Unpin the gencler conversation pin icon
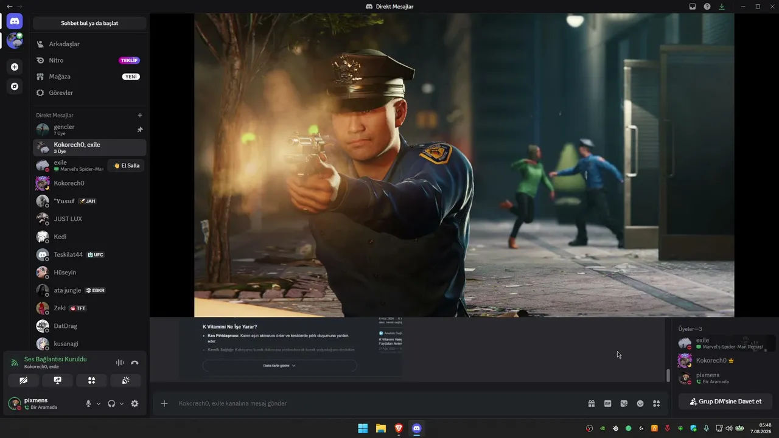 tap(140, 130)
